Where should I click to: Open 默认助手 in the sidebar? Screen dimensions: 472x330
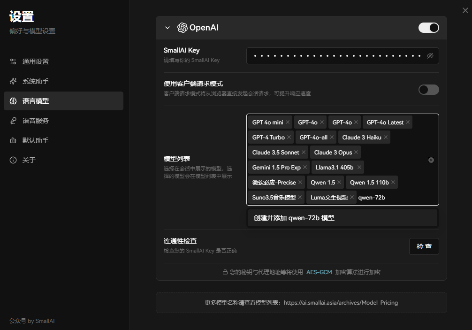[63, 140]
